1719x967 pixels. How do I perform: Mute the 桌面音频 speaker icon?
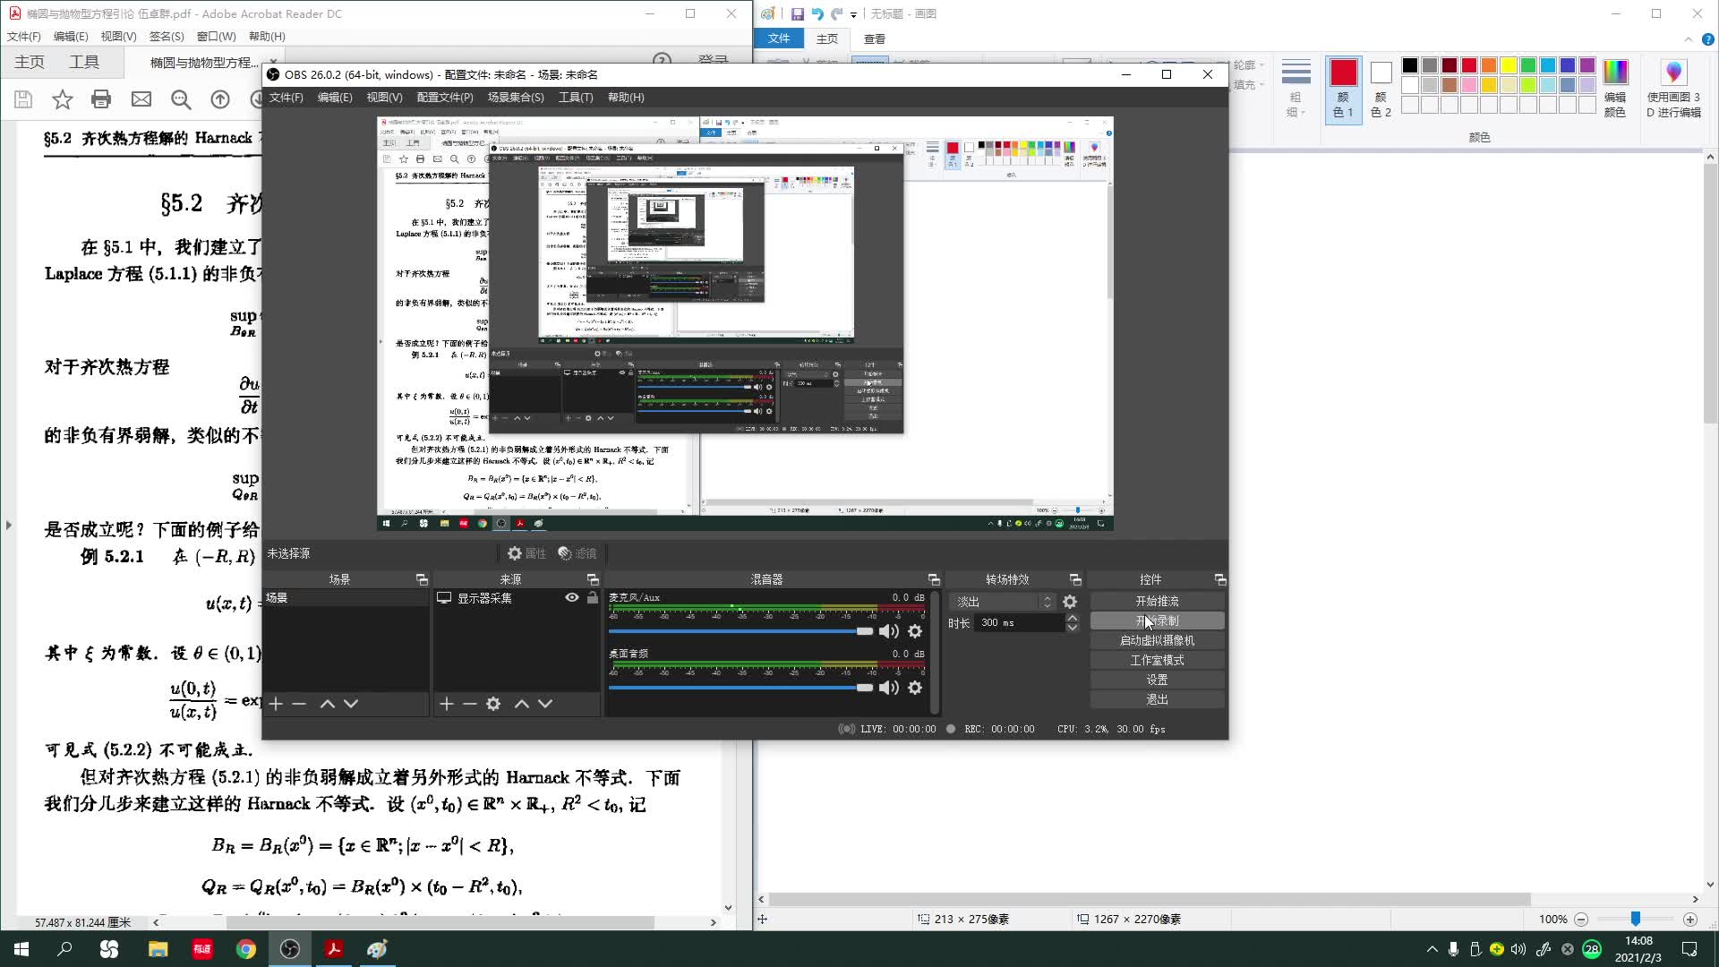coord(888,688)
